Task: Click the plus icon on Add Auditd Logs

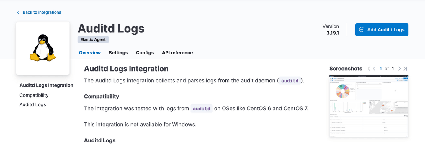Action: [x=362, y=30]
